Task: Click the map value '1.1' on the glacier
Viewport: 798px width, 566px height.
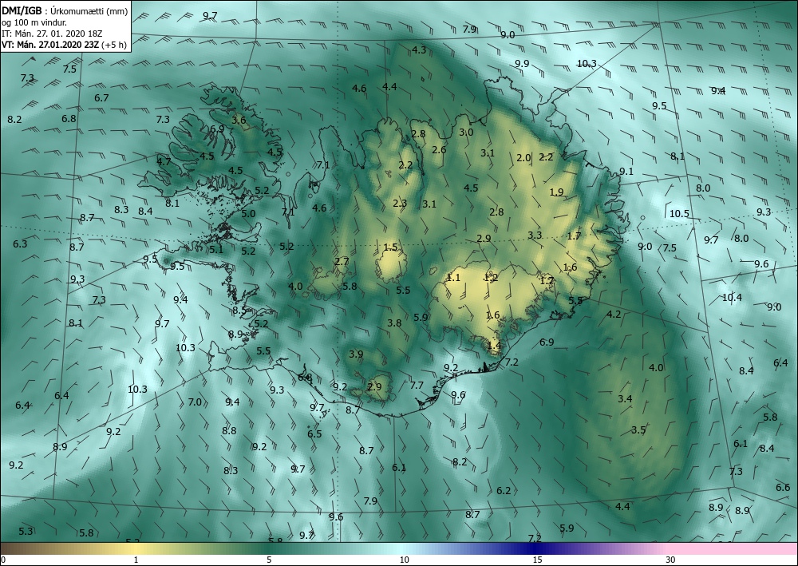Action: pos(453,277)
